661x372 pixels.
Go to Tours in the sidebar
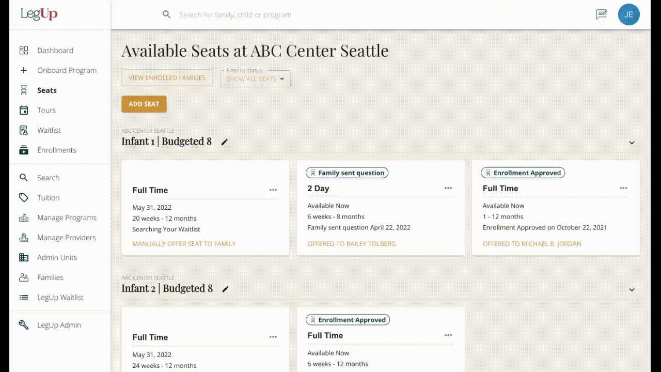click(46, 110)
